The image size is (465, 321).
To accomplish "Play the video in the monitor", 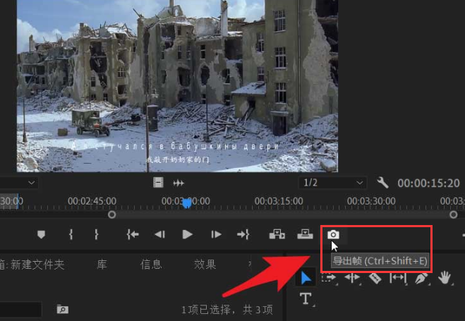I will pyautogui.click(x=187, y=234).
